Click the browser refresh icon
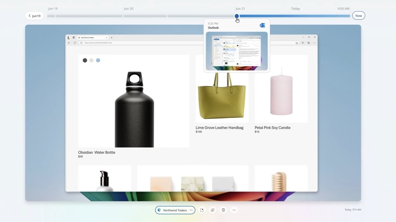Image resolution: width=396 pixels, height=222 pixels. [x=75, y=43]
